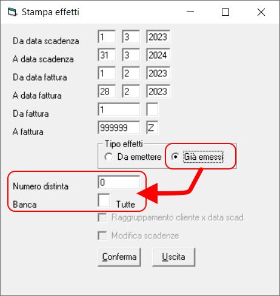Click the A fattura suffix field with Z
280x296 pixels.
point(152,128)
